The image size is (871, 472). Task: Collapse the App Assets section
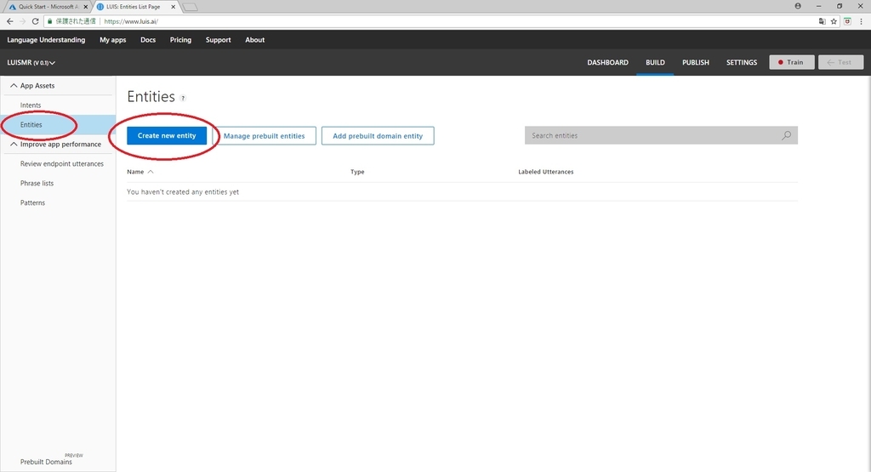coord(14,86)
